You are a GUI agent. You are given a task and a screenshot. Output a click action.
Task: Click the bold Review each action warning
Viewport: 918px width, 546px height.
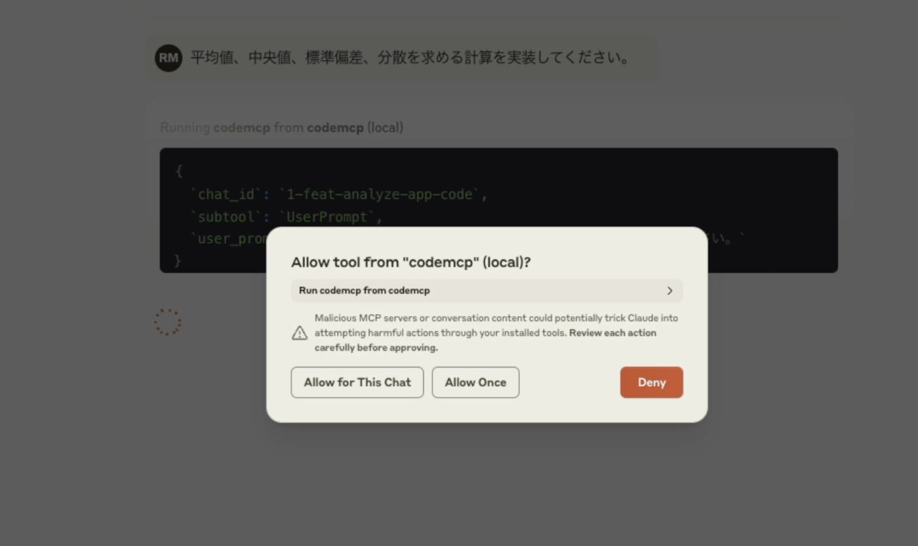coord(485,340)
